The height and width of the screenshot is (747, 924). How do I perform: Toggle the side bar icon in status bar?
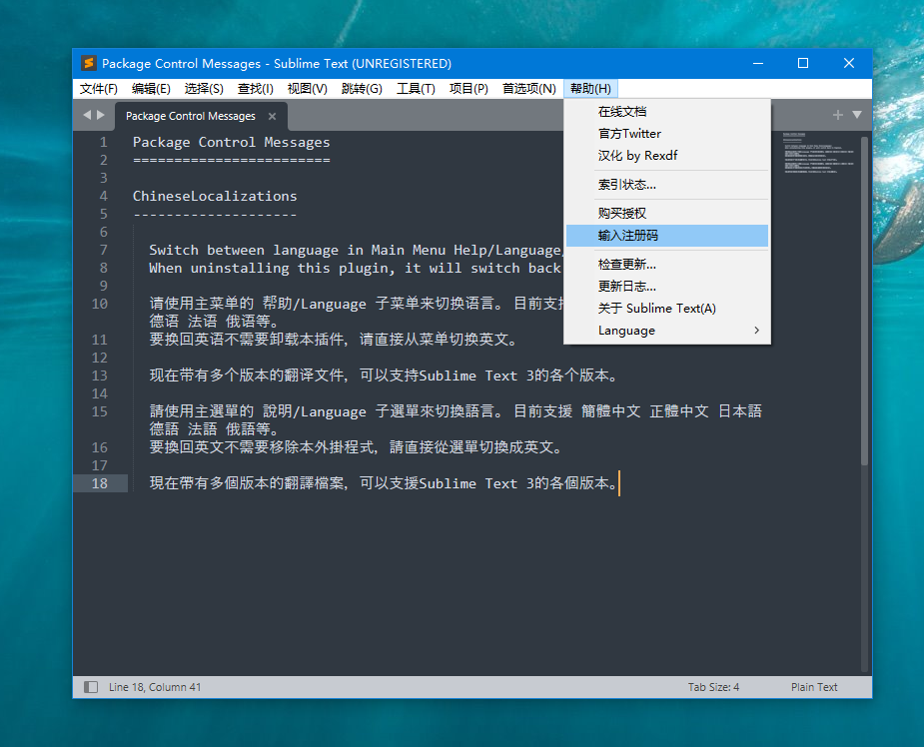click(91, 687)
